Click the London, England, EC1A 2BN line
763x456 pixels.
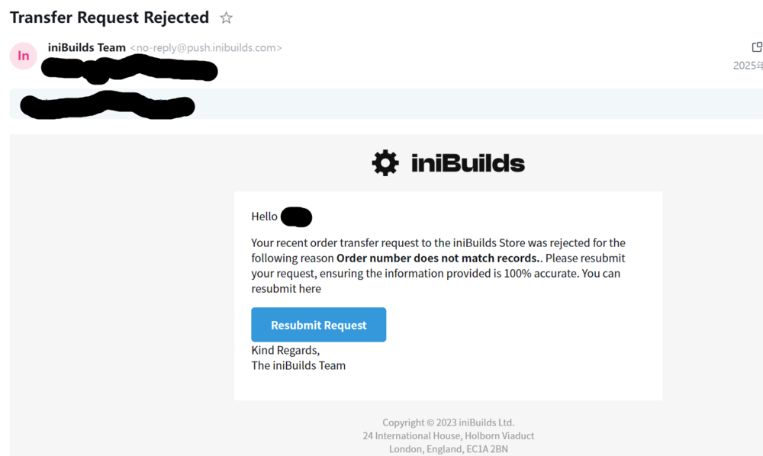click(448, 449)
